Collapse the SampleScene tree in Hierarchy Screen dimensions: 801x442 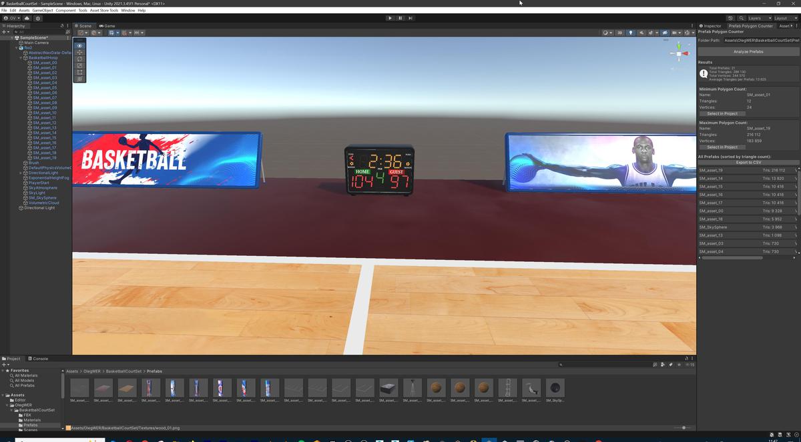pos(13,37)
